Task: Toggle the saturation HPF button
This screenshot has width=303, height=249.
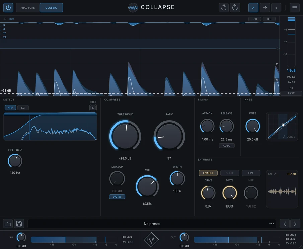Action: click(251, 173)
